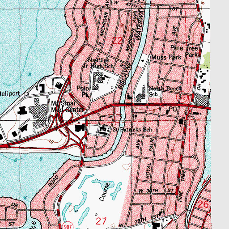
Task: Click the Muss Park triangle marker
Action: point(143,61)
